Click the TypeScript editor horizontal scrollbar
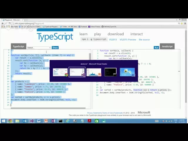Screen dimensions: 188x141 tap(48, 108)
